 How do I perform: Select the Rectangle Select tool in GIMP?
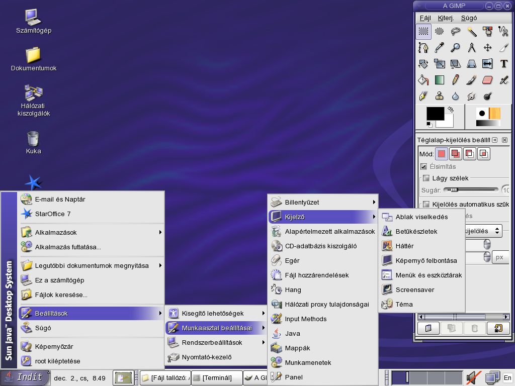pyautogui.click(x=423, y=32)
